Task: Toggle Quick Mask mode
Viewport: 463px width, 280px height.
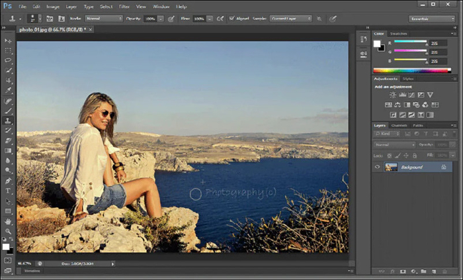Action: (x=8, y=260)
